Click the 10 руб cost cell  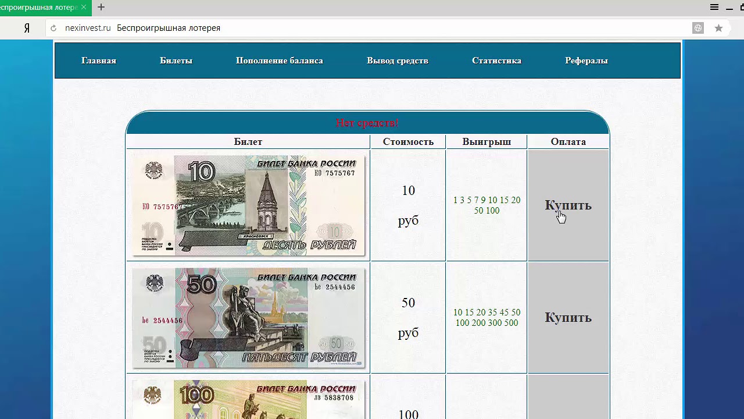pyautogui.click(x=408, y=205)
